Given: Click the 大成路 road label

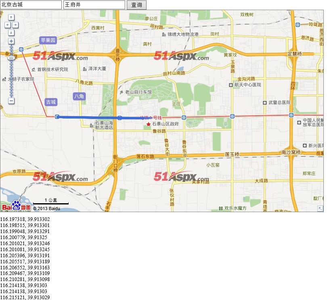Looking at the screenshot, I should 261,181.
